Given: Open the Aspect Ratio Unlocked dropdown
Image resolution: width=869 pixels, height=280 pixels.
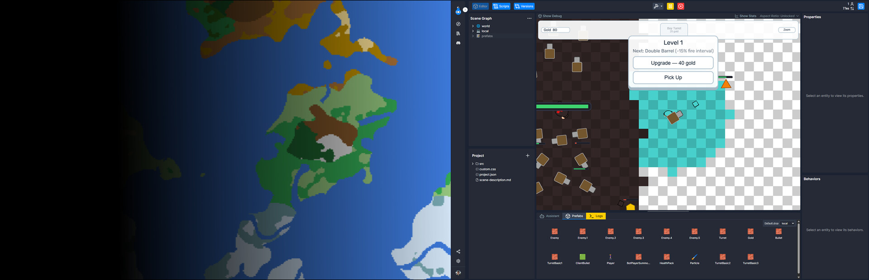Looking at the screenshot, I should (779, 16).
